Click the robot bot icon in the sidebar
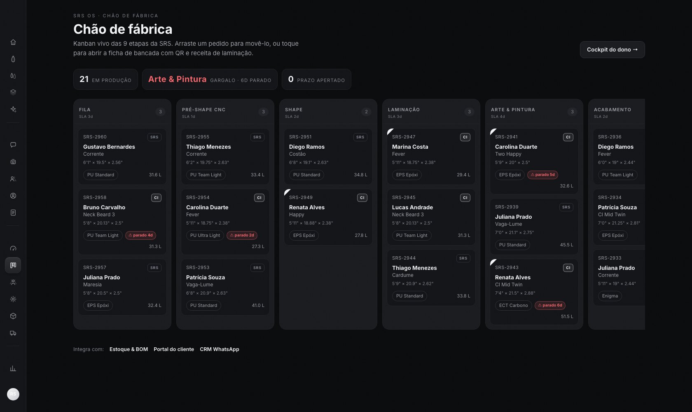The image size is (692, 412). click(x=13, y=162)
